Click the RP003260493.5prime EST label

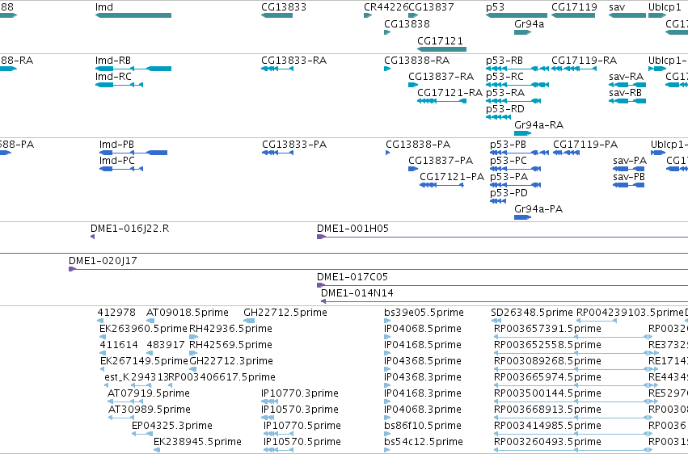coord(547,442)
